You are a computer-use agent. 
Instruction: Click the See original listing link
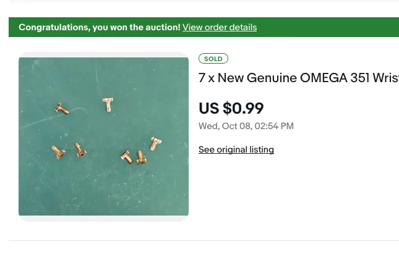(x=236, y=149)
